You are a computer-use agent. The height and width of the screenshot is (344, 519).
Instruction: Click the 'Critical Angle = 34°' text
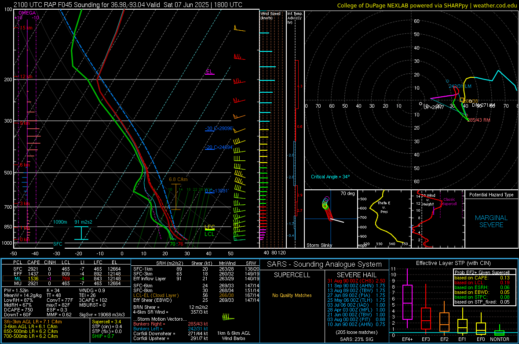pos(330,177)
